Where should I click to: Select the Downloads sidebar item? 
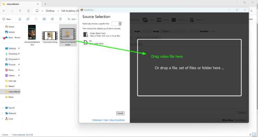12,54
